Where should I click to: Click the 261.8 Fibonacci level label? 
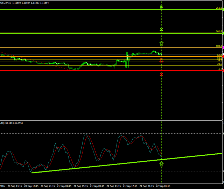[x=218, y=8]
